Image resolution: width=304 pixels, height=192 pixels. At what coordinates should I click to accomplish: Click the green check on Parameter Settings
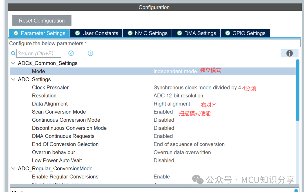coord(16,33)
